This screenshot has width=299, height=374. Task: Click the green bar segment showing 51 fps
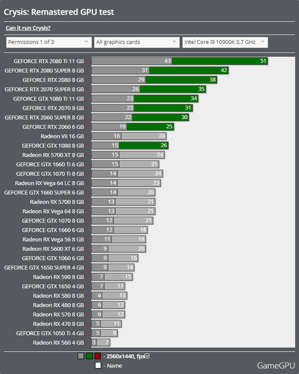(x=220, y=61)
